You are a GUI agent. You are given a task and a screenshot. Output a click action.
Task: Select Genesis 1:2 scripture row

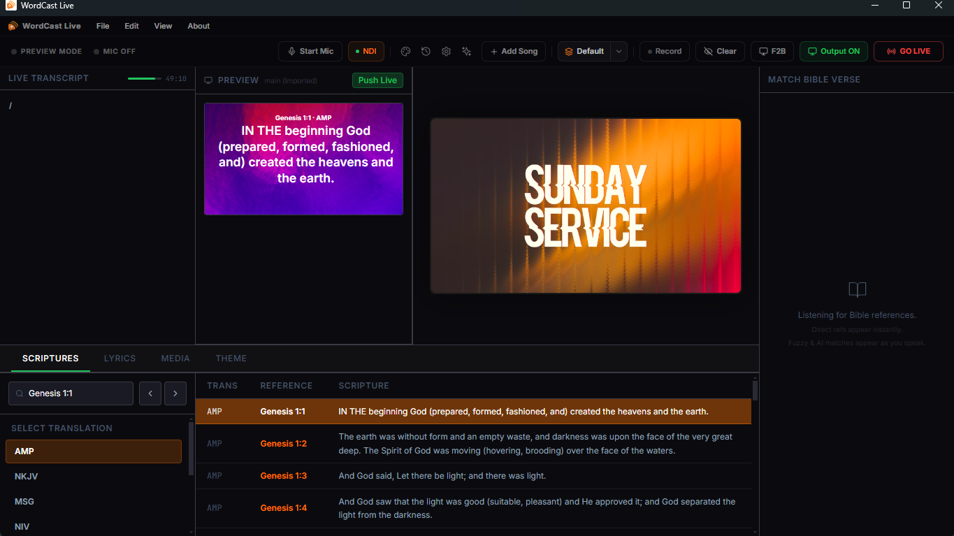[x=473, y=444]
